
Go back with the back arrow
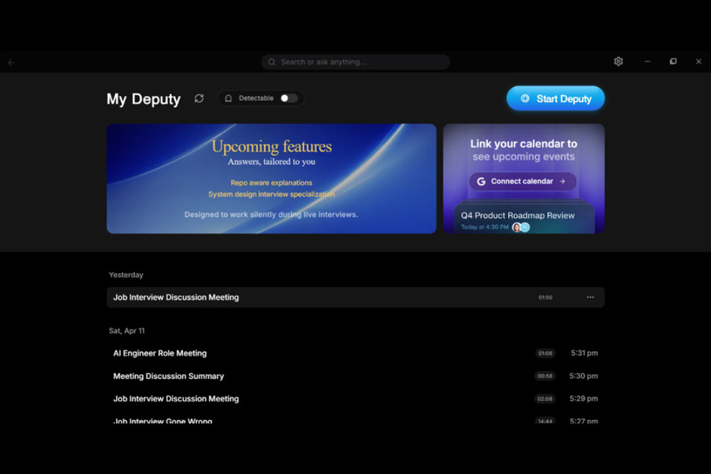point(11,63)
